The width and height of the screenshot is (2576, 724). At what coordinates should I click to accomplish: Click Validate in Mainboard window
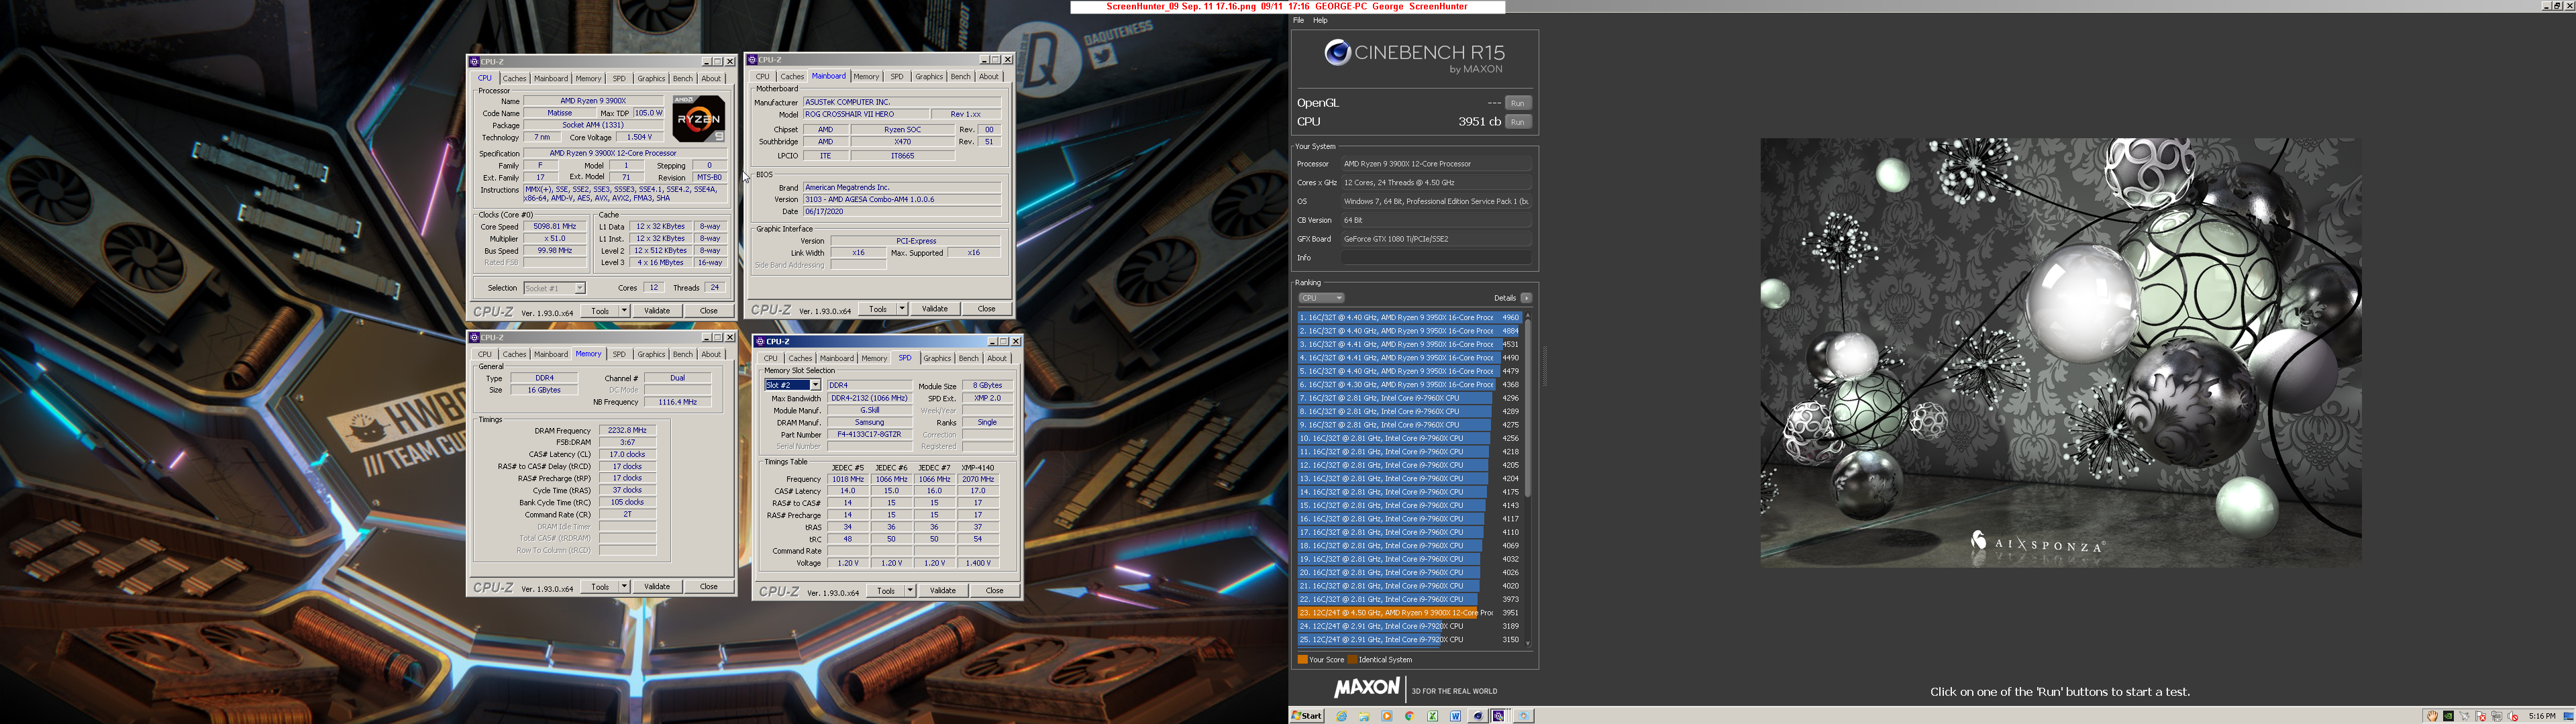coord(935,309)
